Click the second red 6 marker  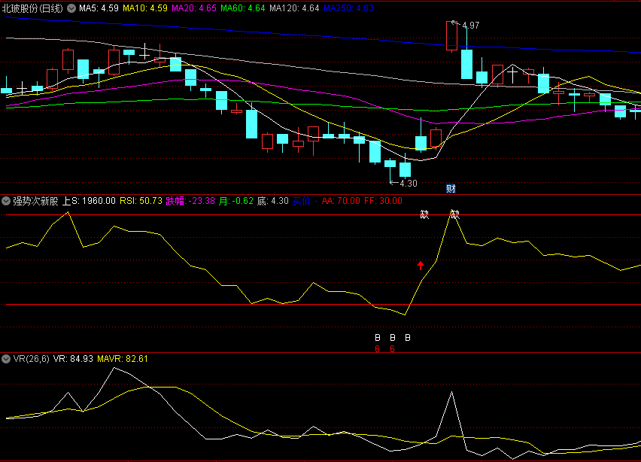point(393,348)
